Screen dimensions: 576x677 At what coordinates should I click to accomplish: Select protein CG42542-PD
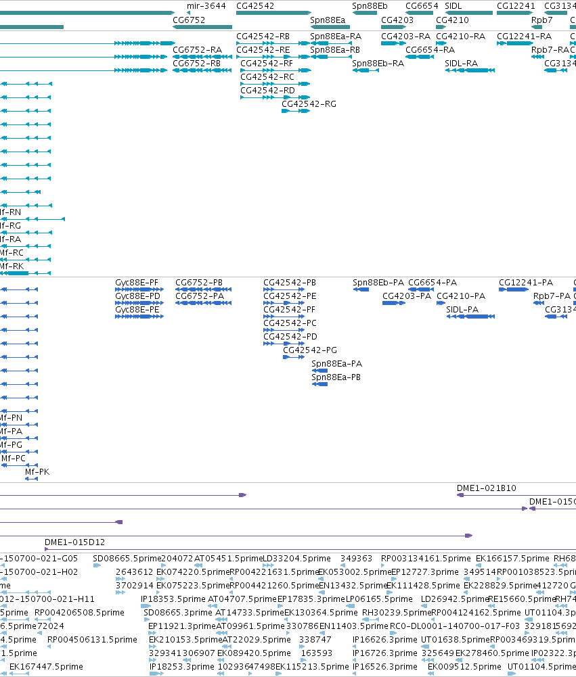[x=284, y=344]
